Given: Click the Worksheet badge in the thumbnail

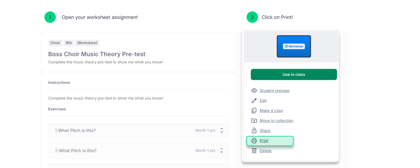Looking at the screenshot, I should (x=294, y=46).
